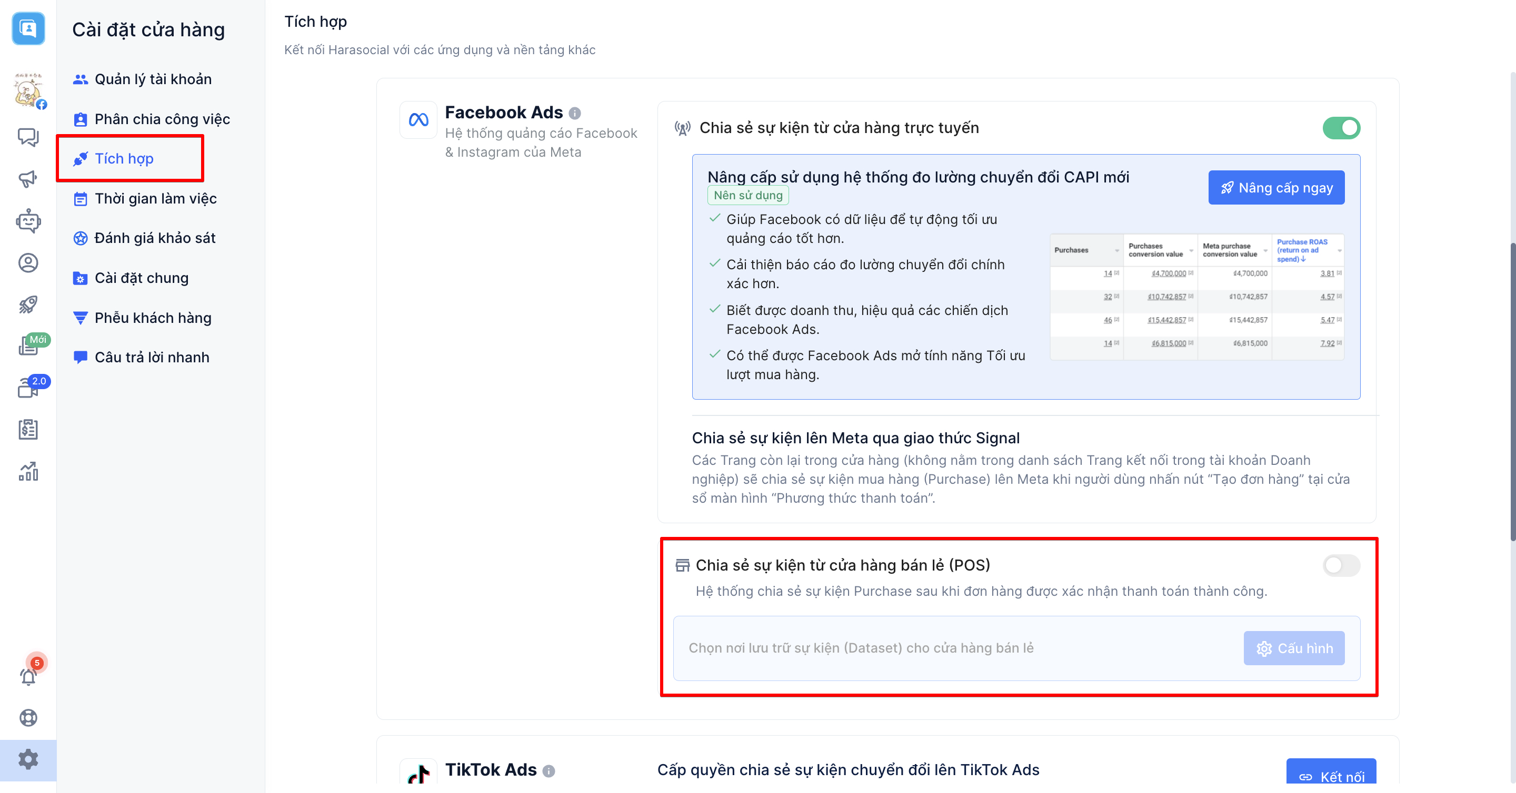Click the Facebook Ads info icon
This screenshot has height=793, width=1516.
575,113
